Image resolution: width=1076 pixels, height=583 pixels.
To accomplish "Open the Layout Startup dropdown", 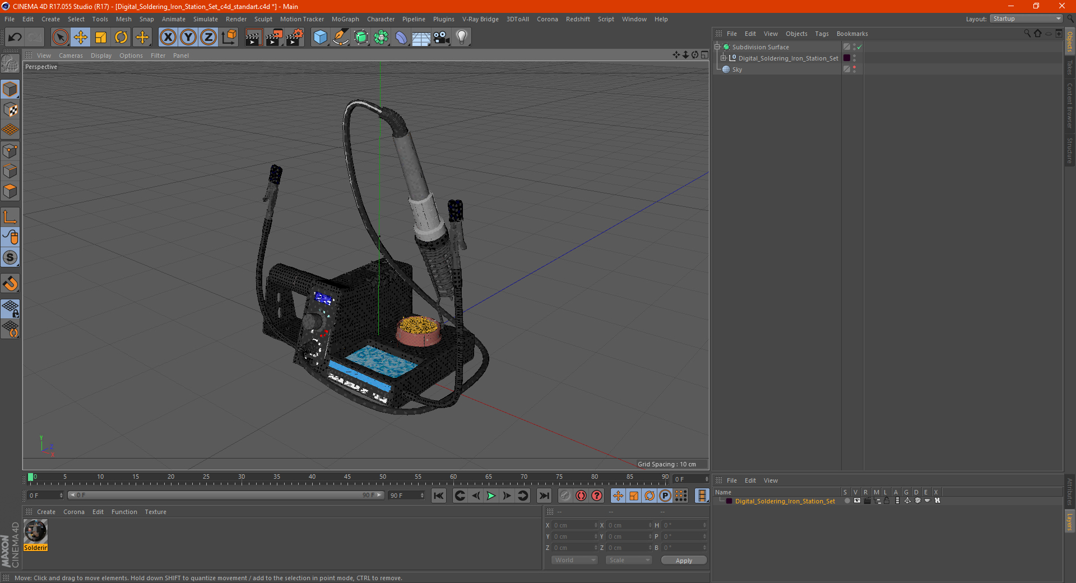I will pyautogui.click(x=1026, y=18).
